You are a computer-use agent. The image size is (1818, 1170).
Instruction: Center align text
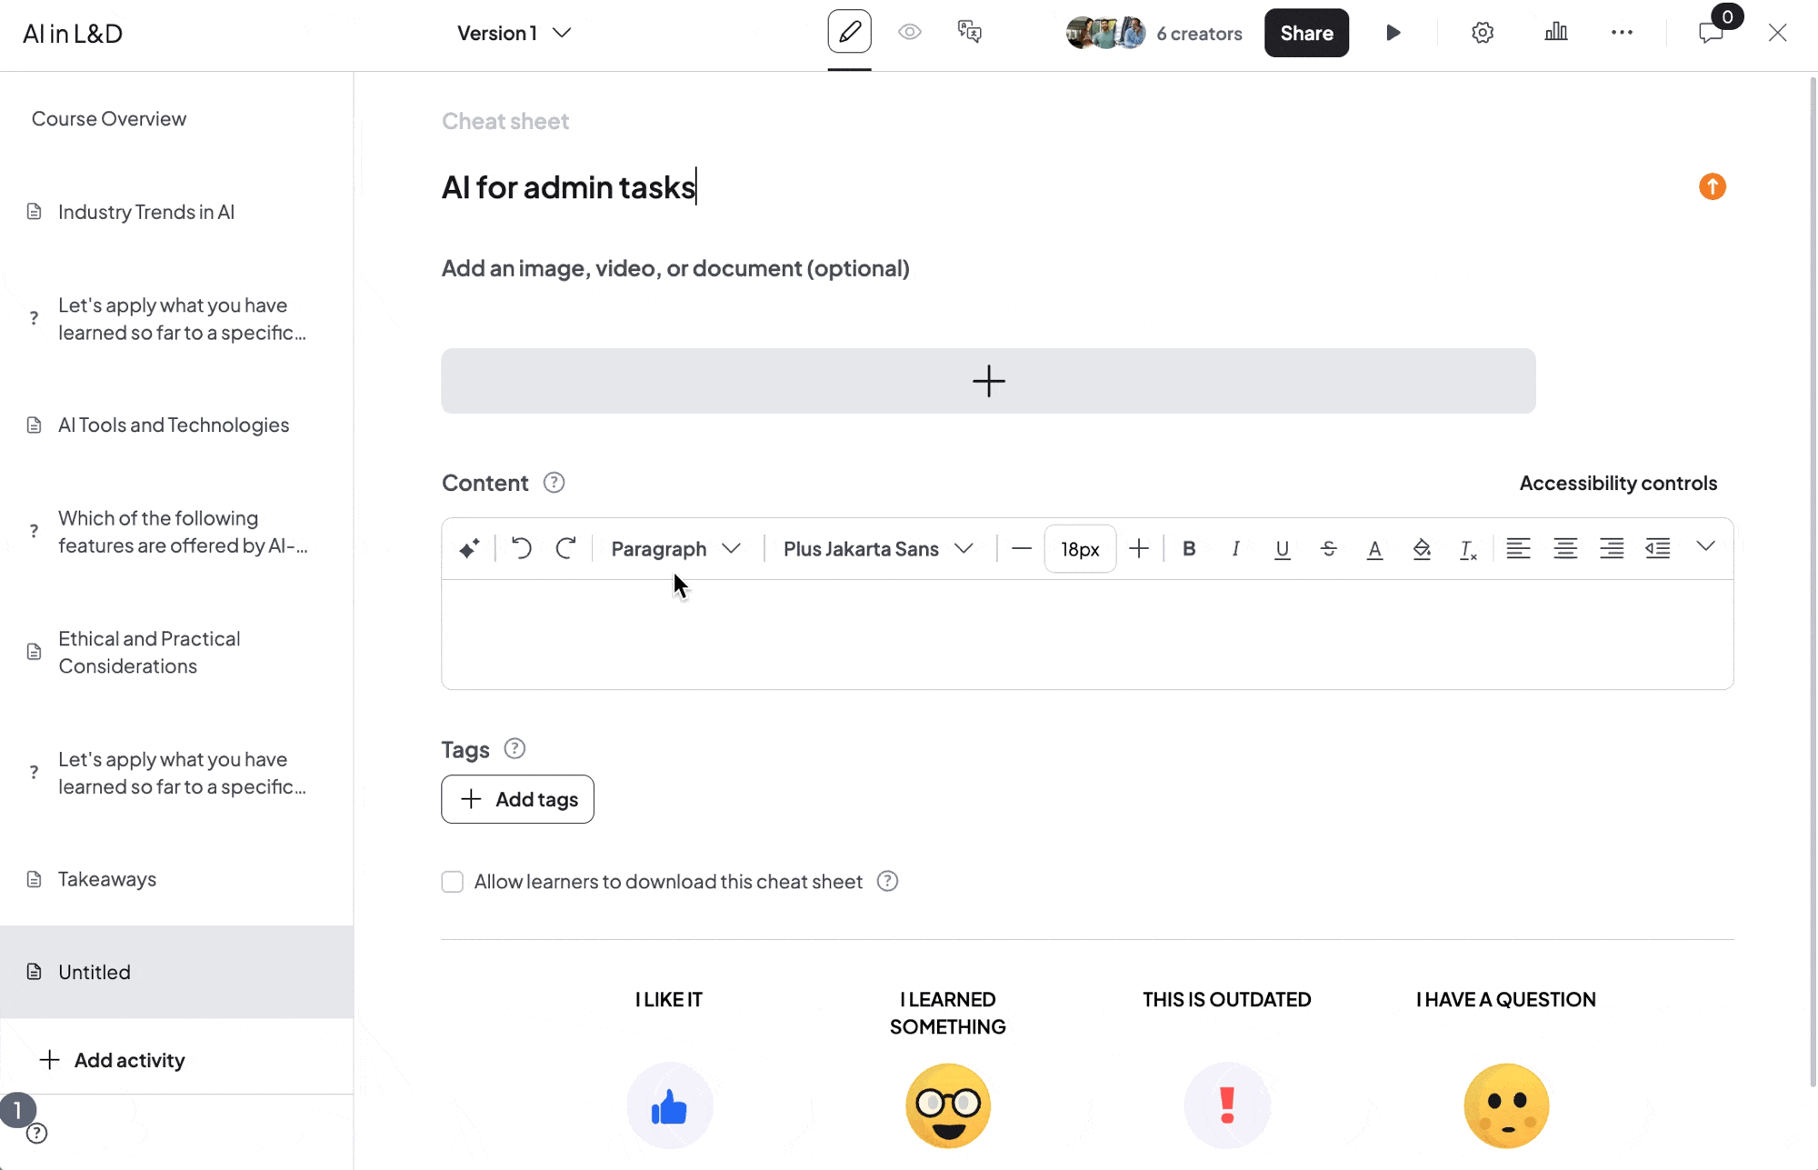tap(1564, 548)
